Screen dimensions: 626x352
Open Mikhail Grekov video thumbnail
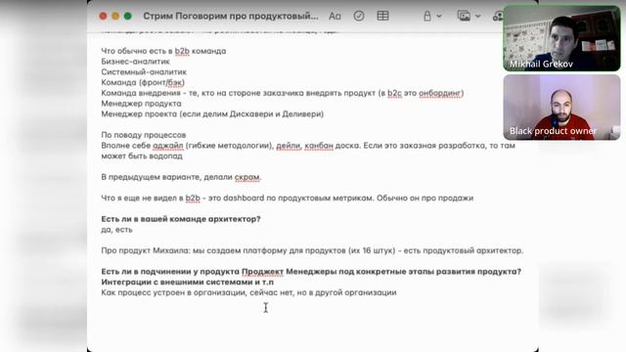[561, 38]
